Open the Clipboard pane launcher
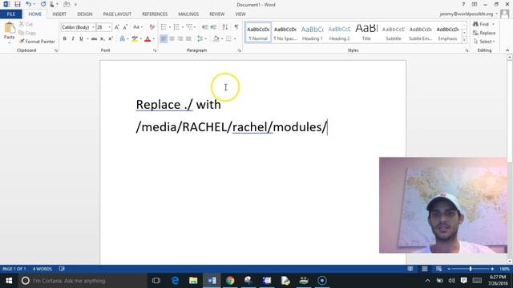Image resolution: width=513 pixels, height=288 pixels. point(56,50)
